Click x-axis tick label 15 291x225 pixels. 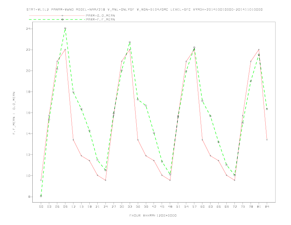click(81, 207)
